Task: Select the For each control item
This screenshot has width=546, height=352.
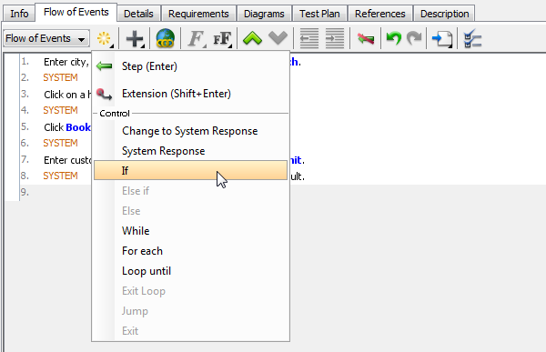Action: coord(190,251)
